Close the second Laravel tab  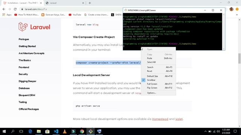coord(83,3)
